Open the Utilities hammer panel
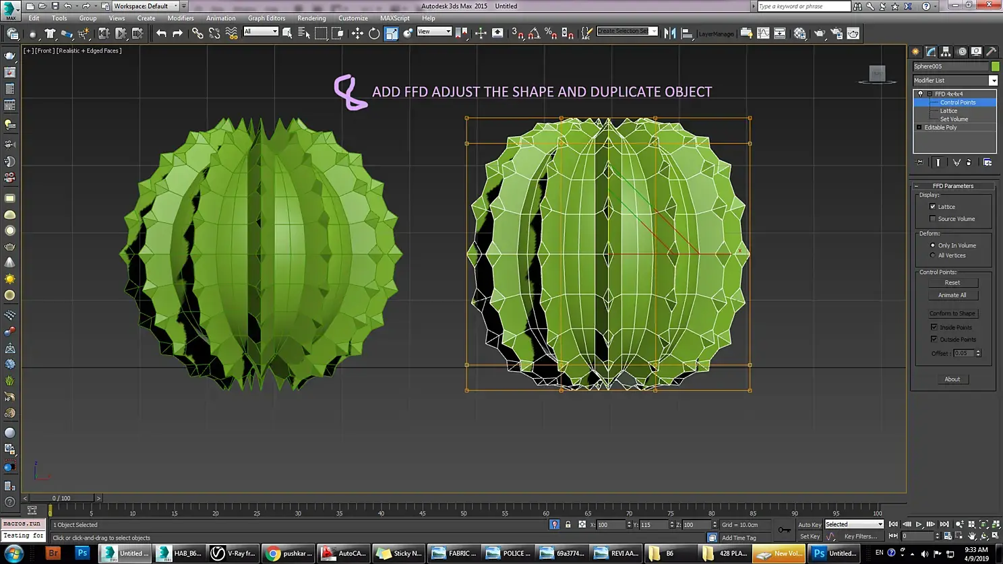Screen dimensions: 1003x564 pos(992,51)
